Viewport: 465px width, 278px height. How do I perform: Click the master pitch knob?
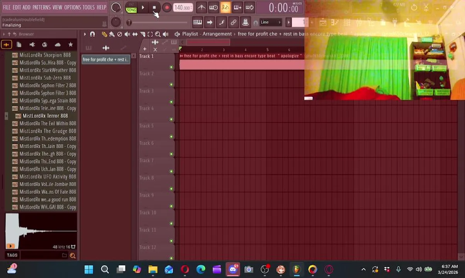[x=115, y=22]
